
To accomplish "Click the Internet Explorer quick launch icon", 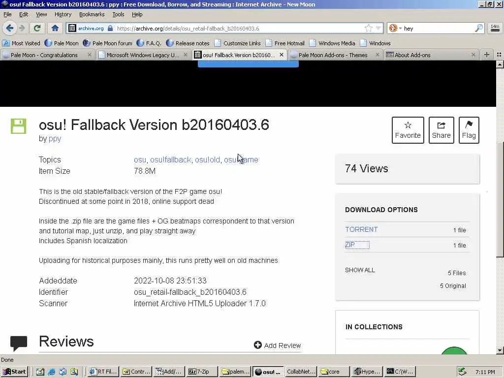I will [x=51, y=372].
